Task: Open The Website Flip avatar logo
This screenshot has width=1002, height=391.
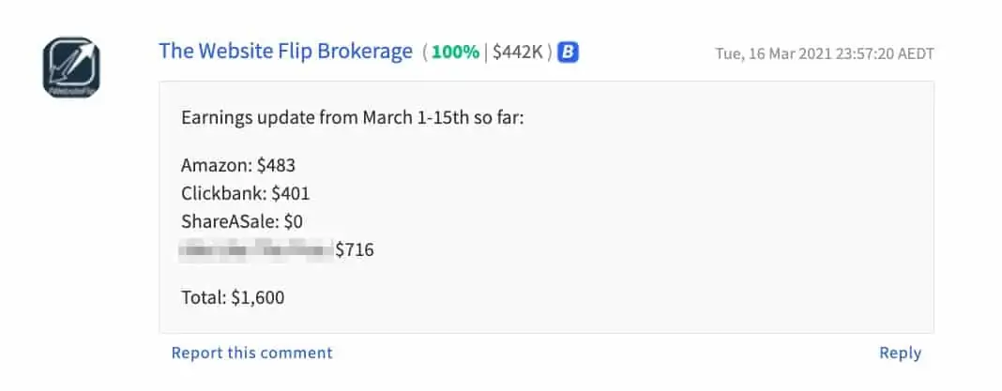Action: click(x=71, y=68)
